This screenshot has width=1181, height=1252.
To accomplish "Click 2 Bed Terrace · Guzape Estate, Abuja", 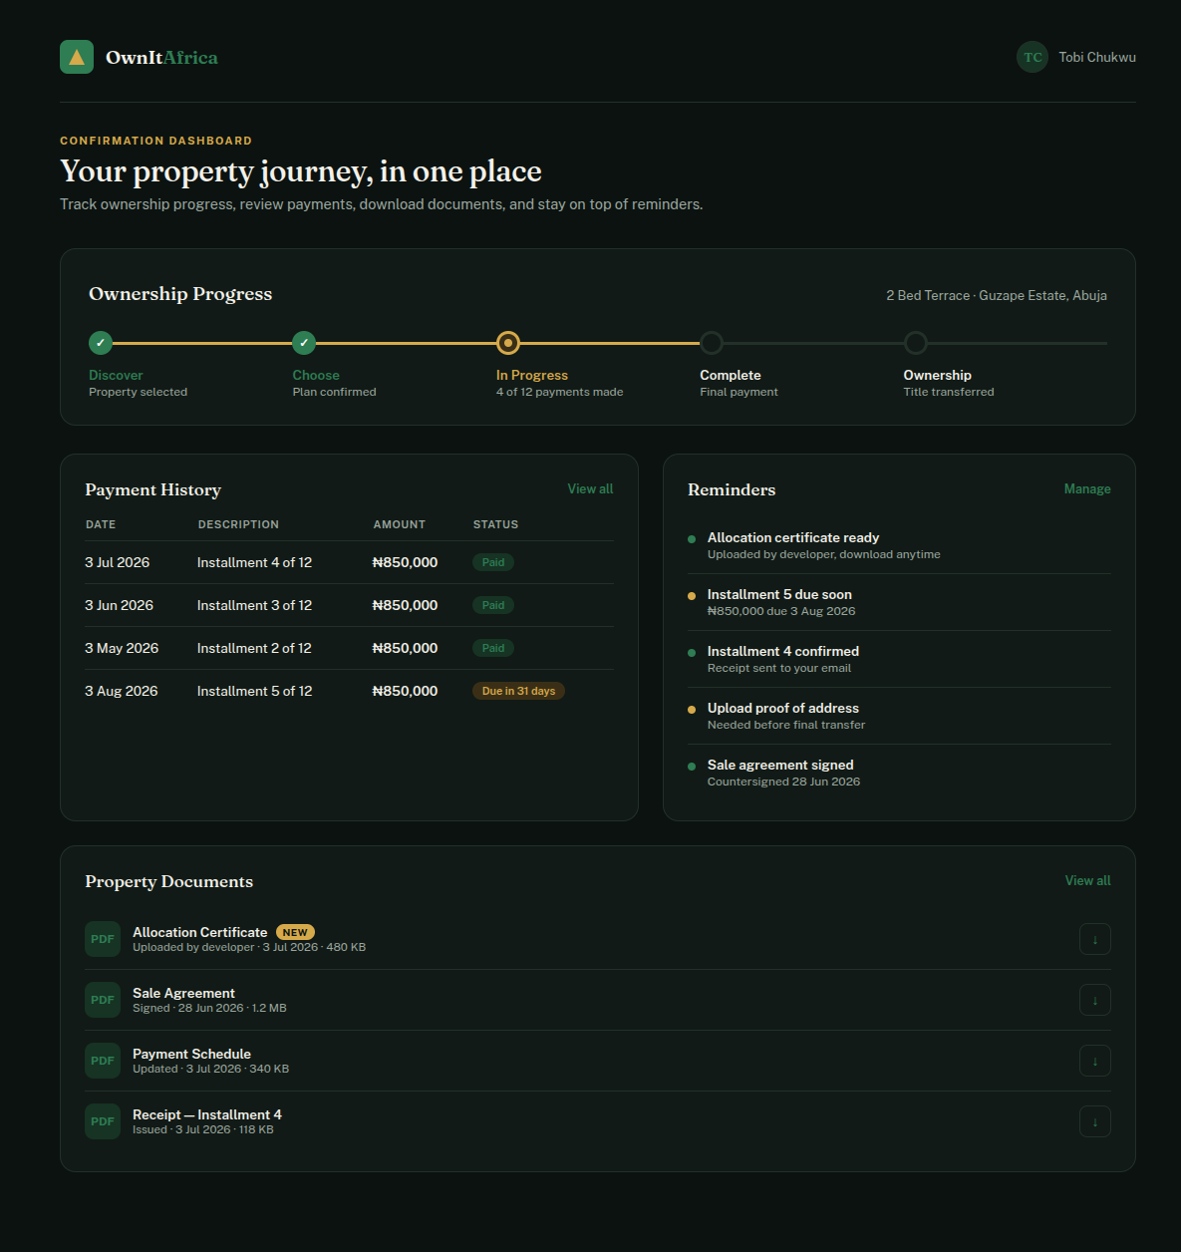I will [x=997, y=295].
